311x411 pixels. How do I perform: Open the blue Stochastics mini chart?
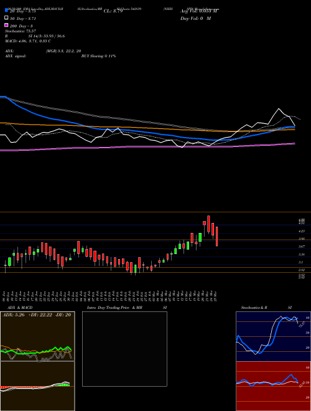273,336
